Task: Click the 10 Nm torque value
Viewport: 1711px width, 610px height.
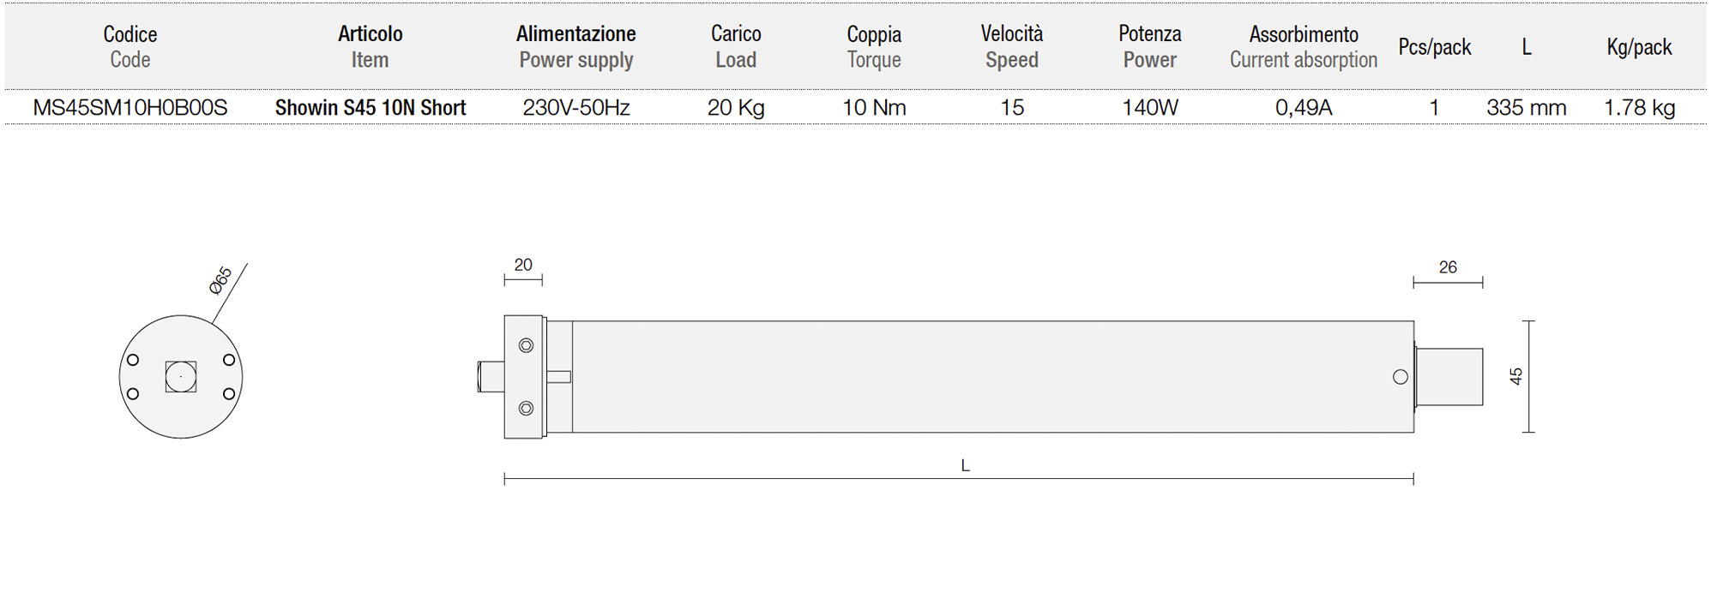Action: 874,108
